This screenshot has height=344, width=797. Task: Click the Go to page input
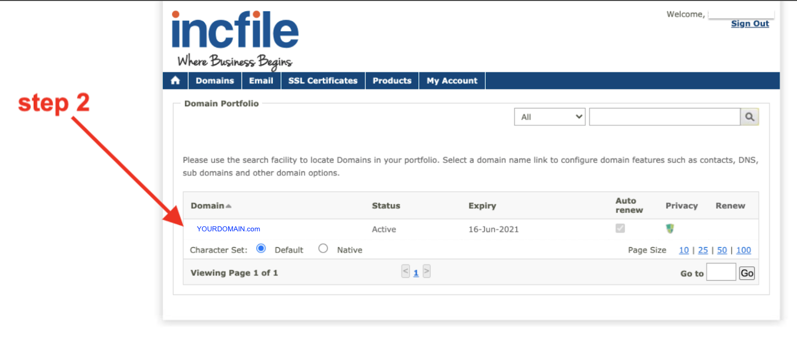click(721, 272)
